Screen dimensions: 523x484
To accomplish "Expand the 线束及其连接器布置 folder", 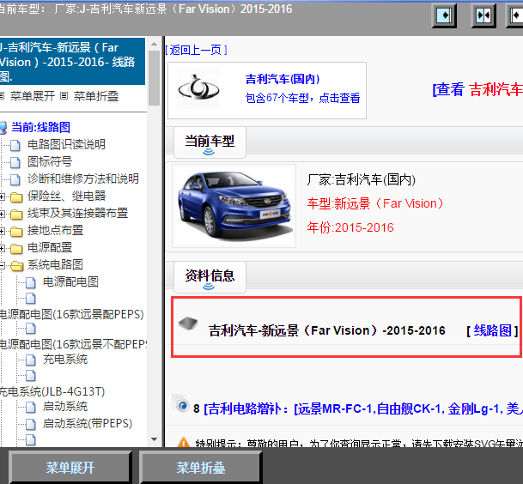I will pyautogui.click(x=2, y=214).
